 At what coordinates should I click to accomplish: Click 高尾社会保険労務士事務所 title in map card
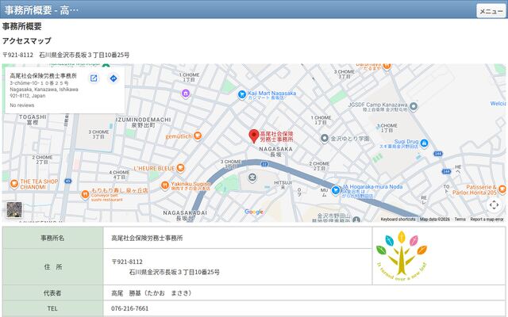43,76
